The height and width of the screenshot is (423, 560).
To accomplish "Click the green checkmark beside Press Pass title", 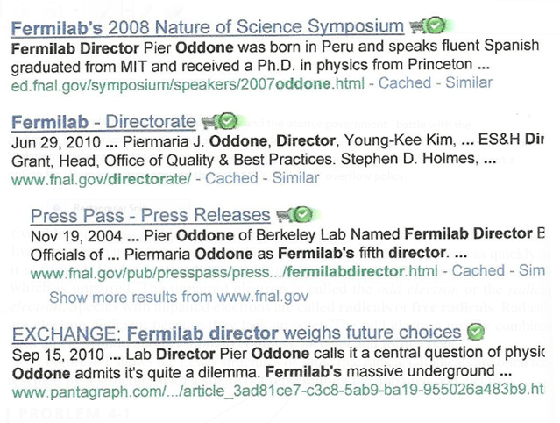I will (302, 215).
